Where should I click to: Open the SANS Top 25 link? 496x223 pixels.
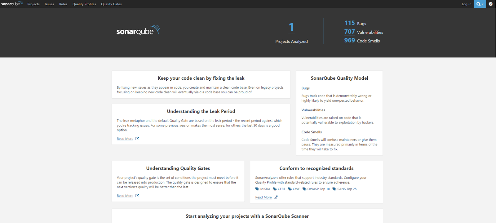coord(347,189)
